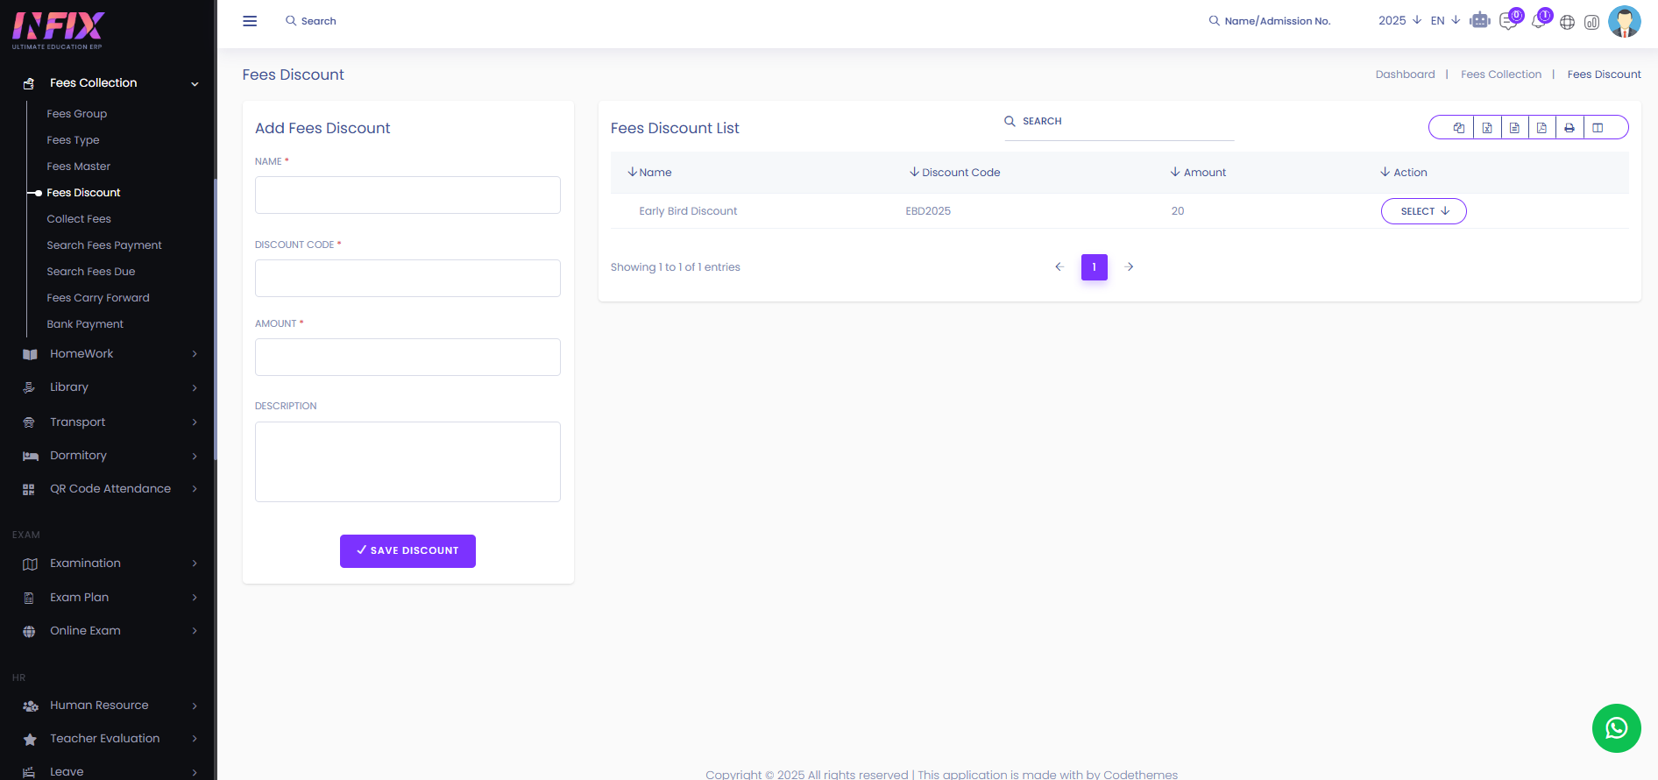The height and width of the screenshot is (780, 1658).
Task: Sort the table by Name column
Action: point(649,173)
